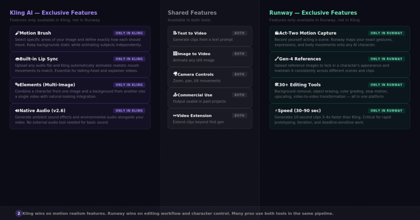420x220 pixels.
Task: Click the Motion Brush paintbrush icon
Action: click(x=17, y=33)
